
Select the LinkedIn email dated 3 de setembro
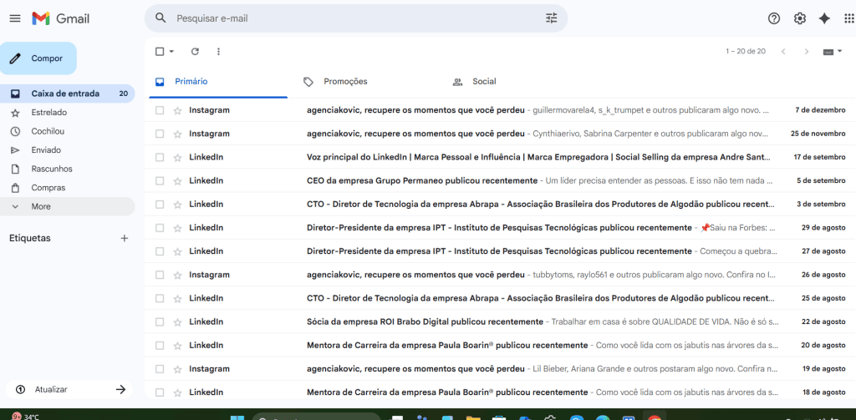tap(160, 204)
